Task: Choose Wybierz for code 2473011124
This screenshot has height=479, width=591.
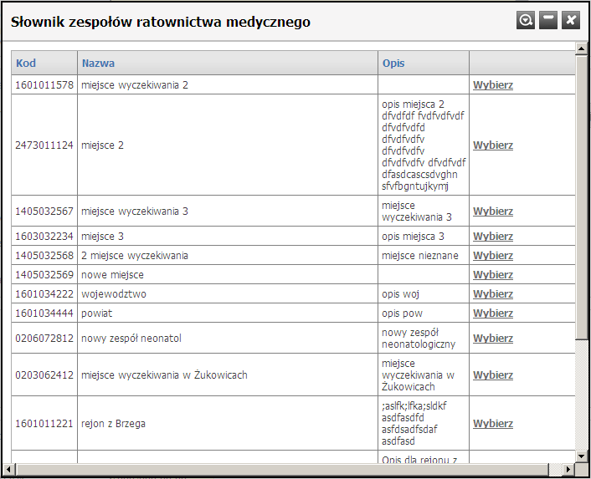Action: (x=493, y=145)
